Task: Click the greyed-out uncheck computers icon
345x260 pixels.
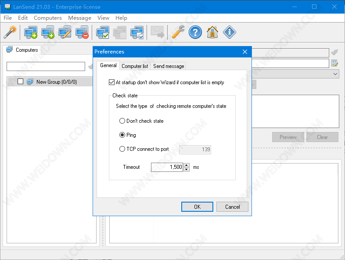Action: [x=120, y=32]
